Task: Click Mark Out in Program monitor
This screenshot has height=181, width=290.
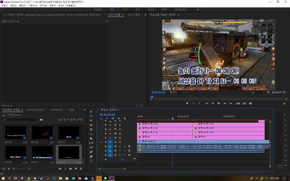Action: [x=199, y=103]
